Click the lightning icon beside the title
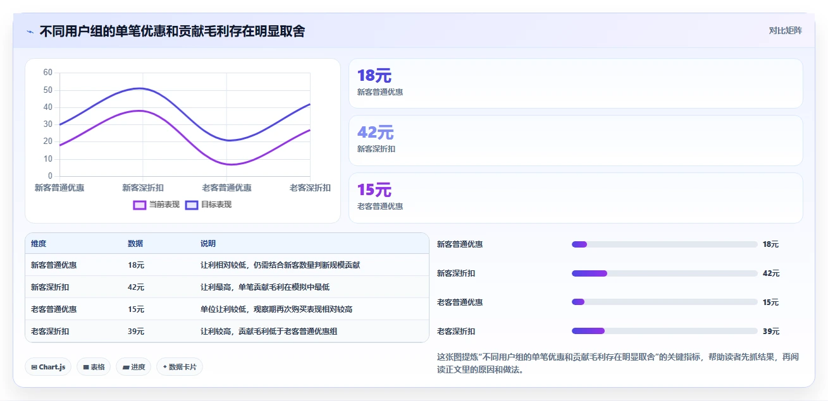Image resolution: width=828 pixels, height=401 pixels. 30,32
